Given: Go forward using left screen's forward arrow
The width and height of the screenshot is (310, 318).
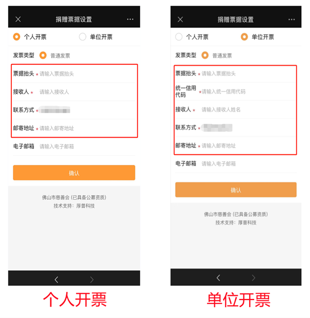Looking at the screenshot, I should 92,279.
